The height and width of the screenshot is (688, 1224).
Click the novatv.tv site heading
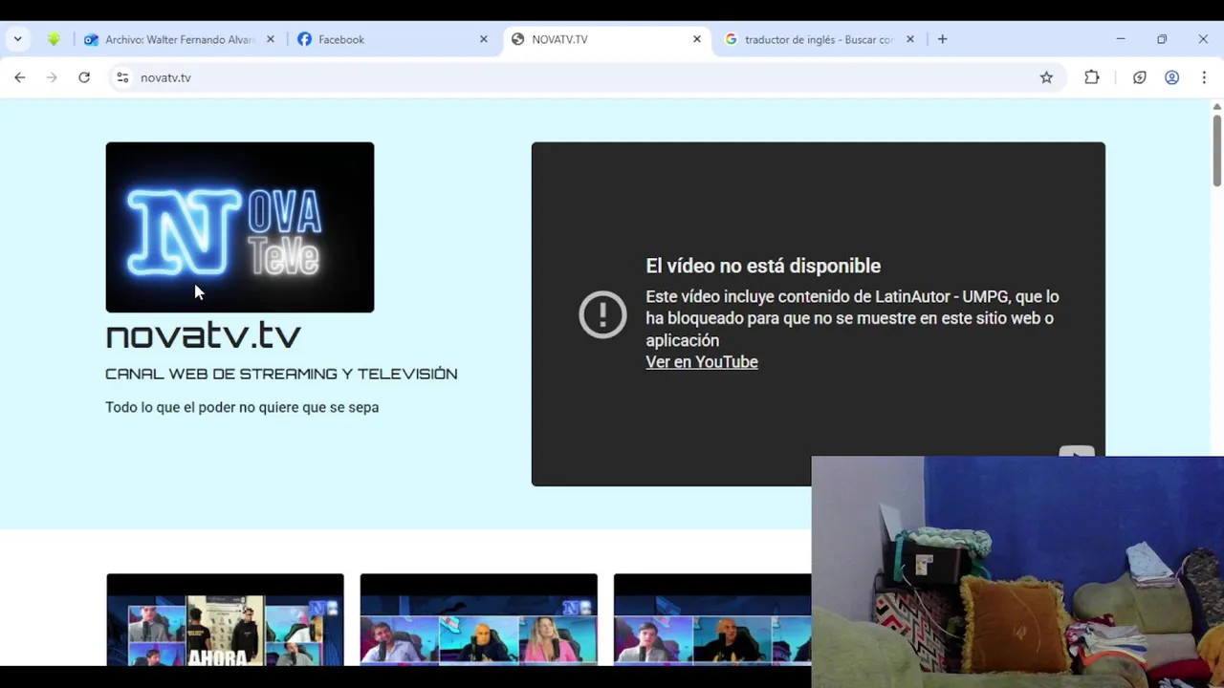[203, 335]
